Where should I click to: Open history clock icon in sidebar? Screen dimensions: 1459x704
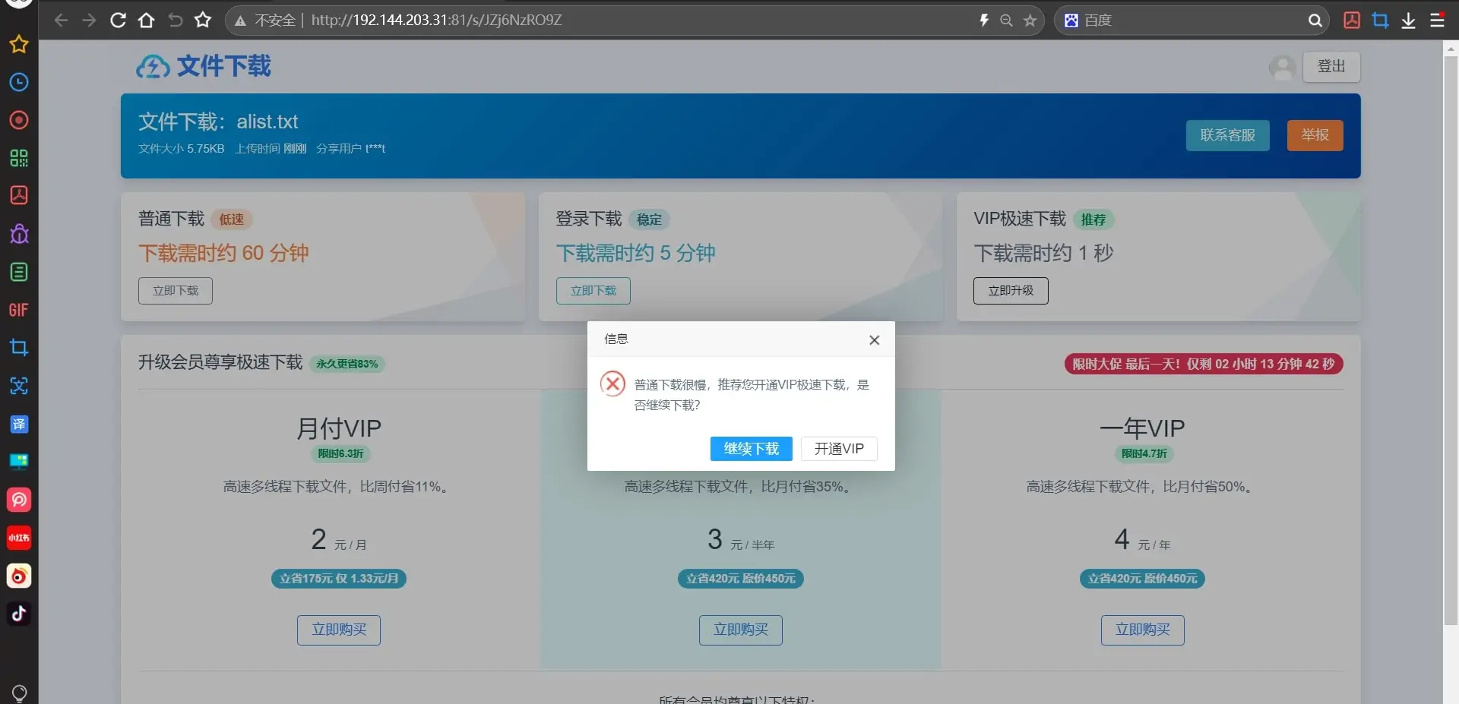coord(19,82)
